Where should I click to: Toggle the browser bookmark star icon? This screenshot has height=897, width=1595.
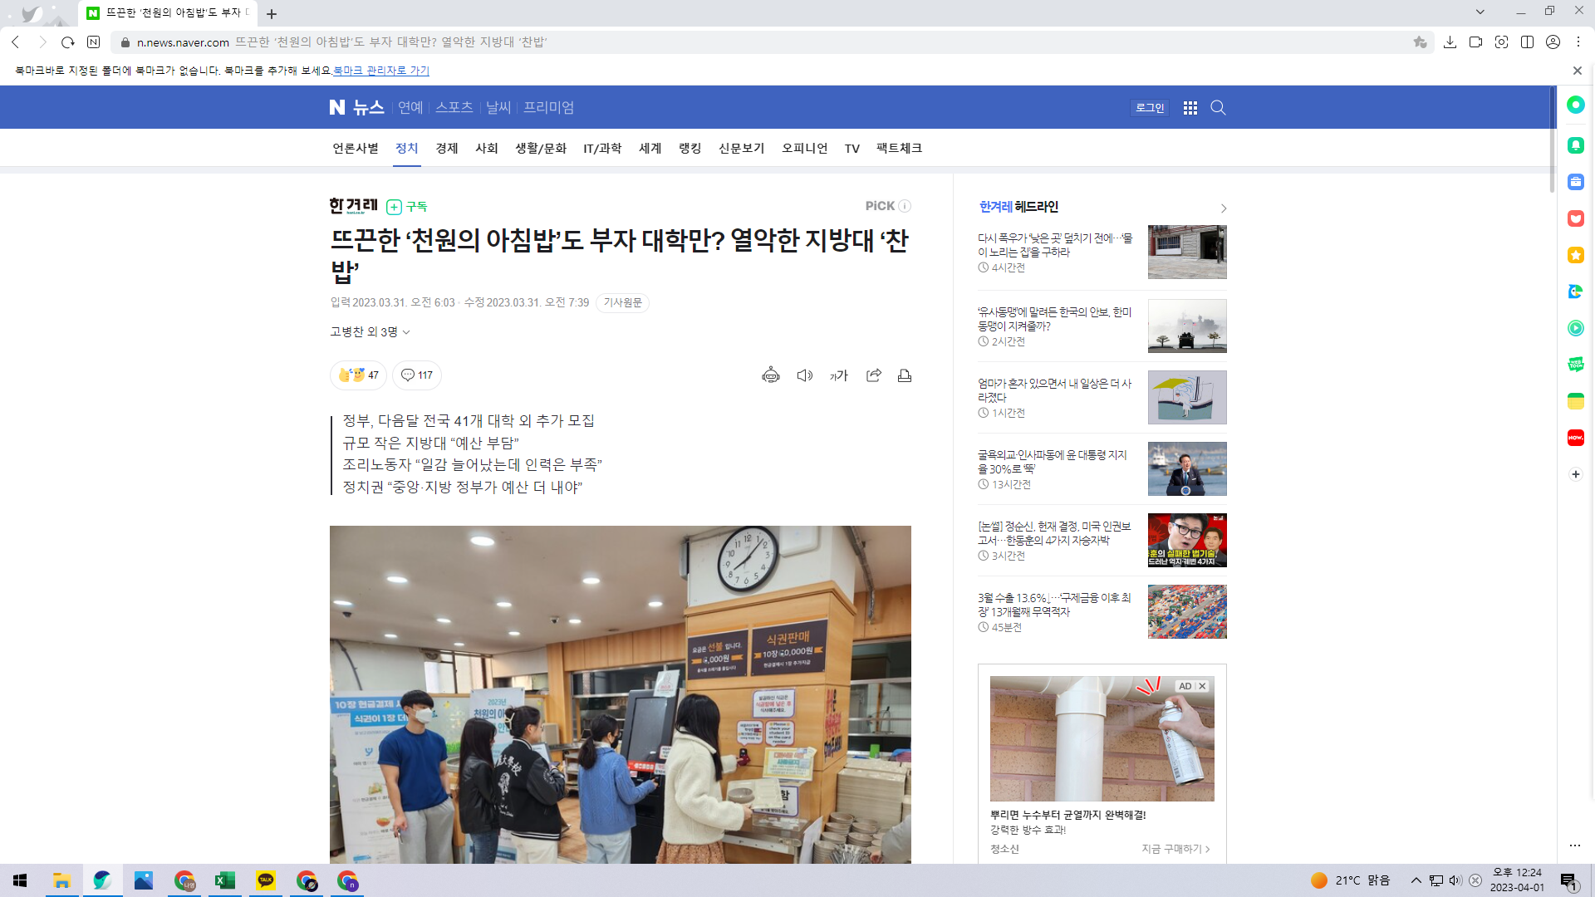1420,42
